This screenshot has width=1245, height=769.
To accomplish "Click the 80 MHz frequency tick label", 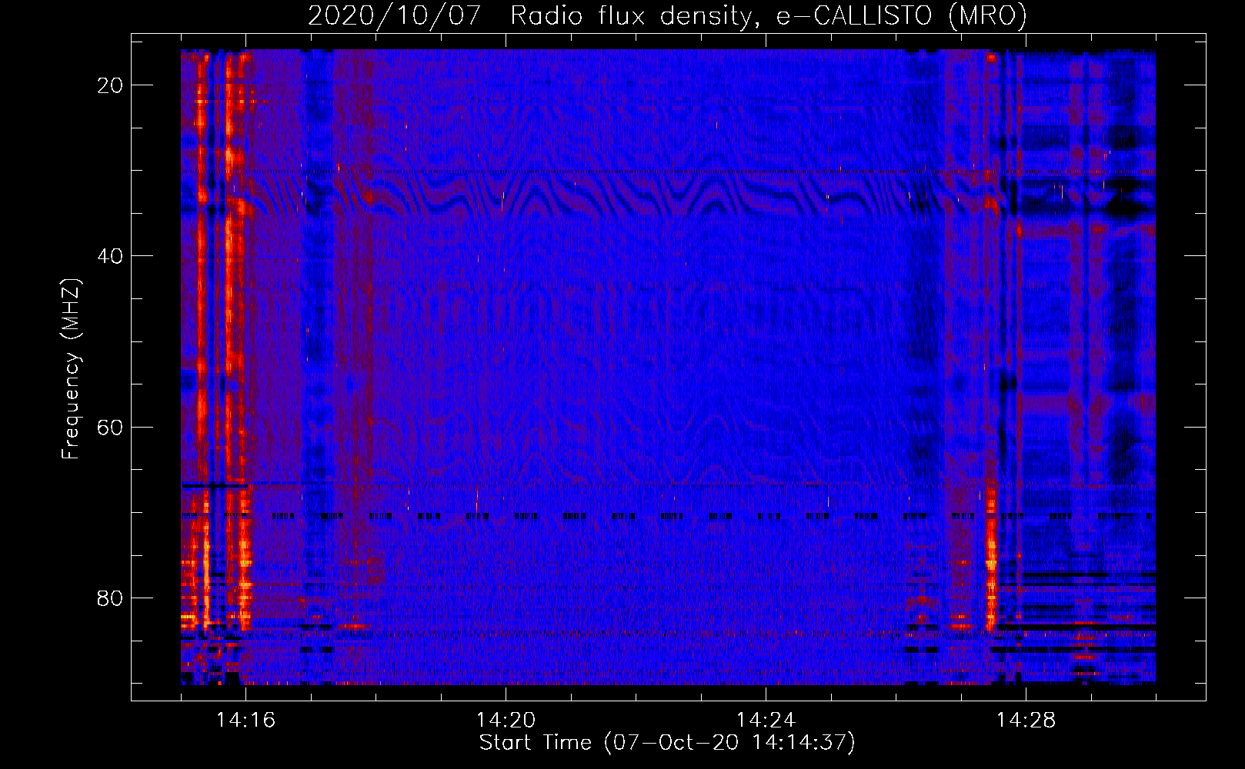I will (x=110, y=598).
